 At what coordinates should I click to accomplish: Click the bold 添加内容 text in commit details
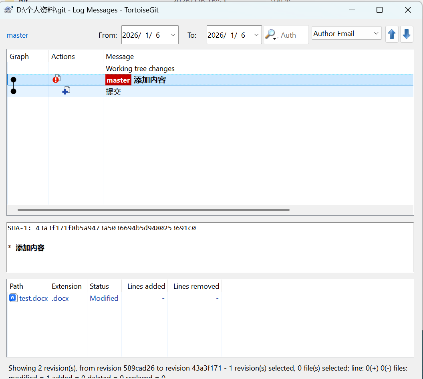click(x=30, y=248)
